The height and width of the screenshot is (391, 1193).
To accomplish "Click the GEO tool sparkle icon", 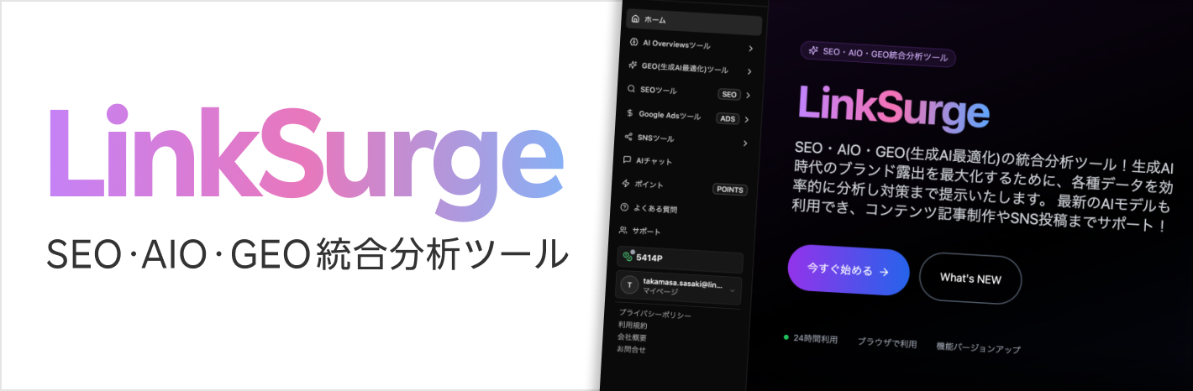I will [x=632, y=66].
